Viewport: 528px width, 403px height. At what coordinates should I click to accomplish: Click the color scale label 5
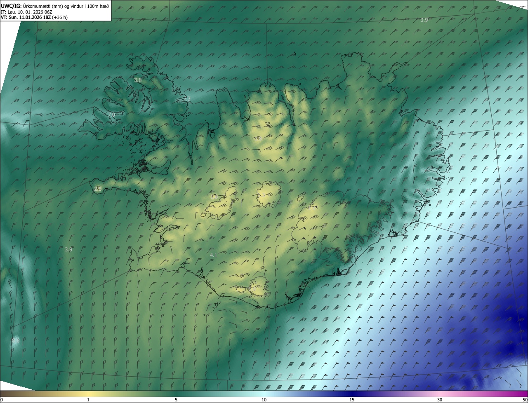[x=176, y=400]
